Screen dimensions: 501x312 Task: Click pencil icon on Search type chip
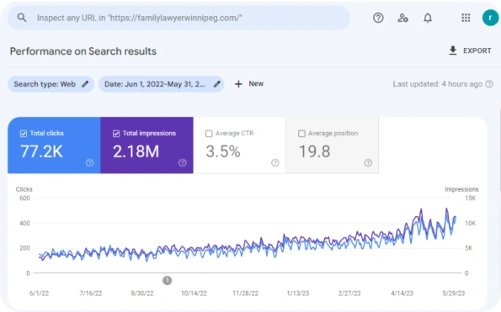point(85,84)
